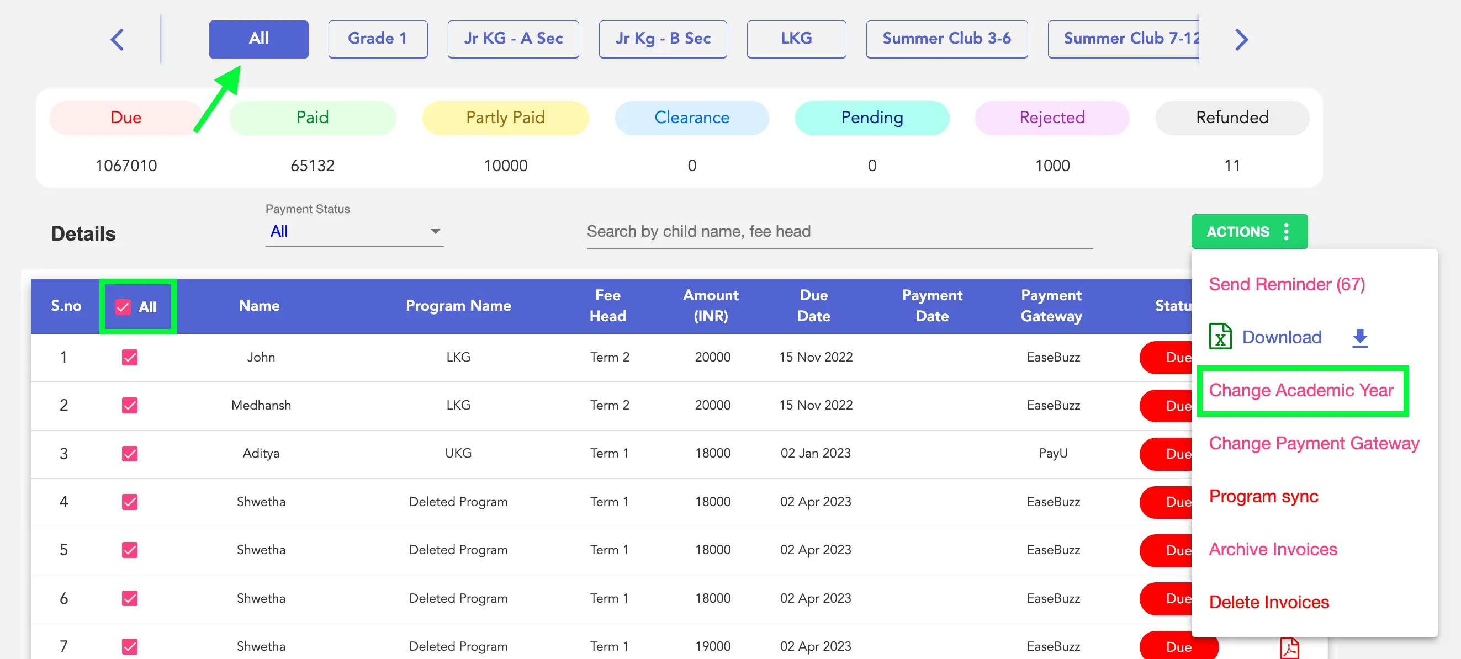Switch to Jr KG - A Sec tab
1461x659 pixels.
(x=513, y=39)
